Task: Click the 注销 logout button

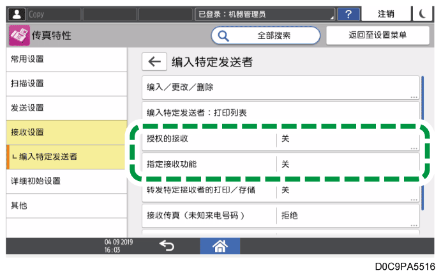Action: click(385, 13)
